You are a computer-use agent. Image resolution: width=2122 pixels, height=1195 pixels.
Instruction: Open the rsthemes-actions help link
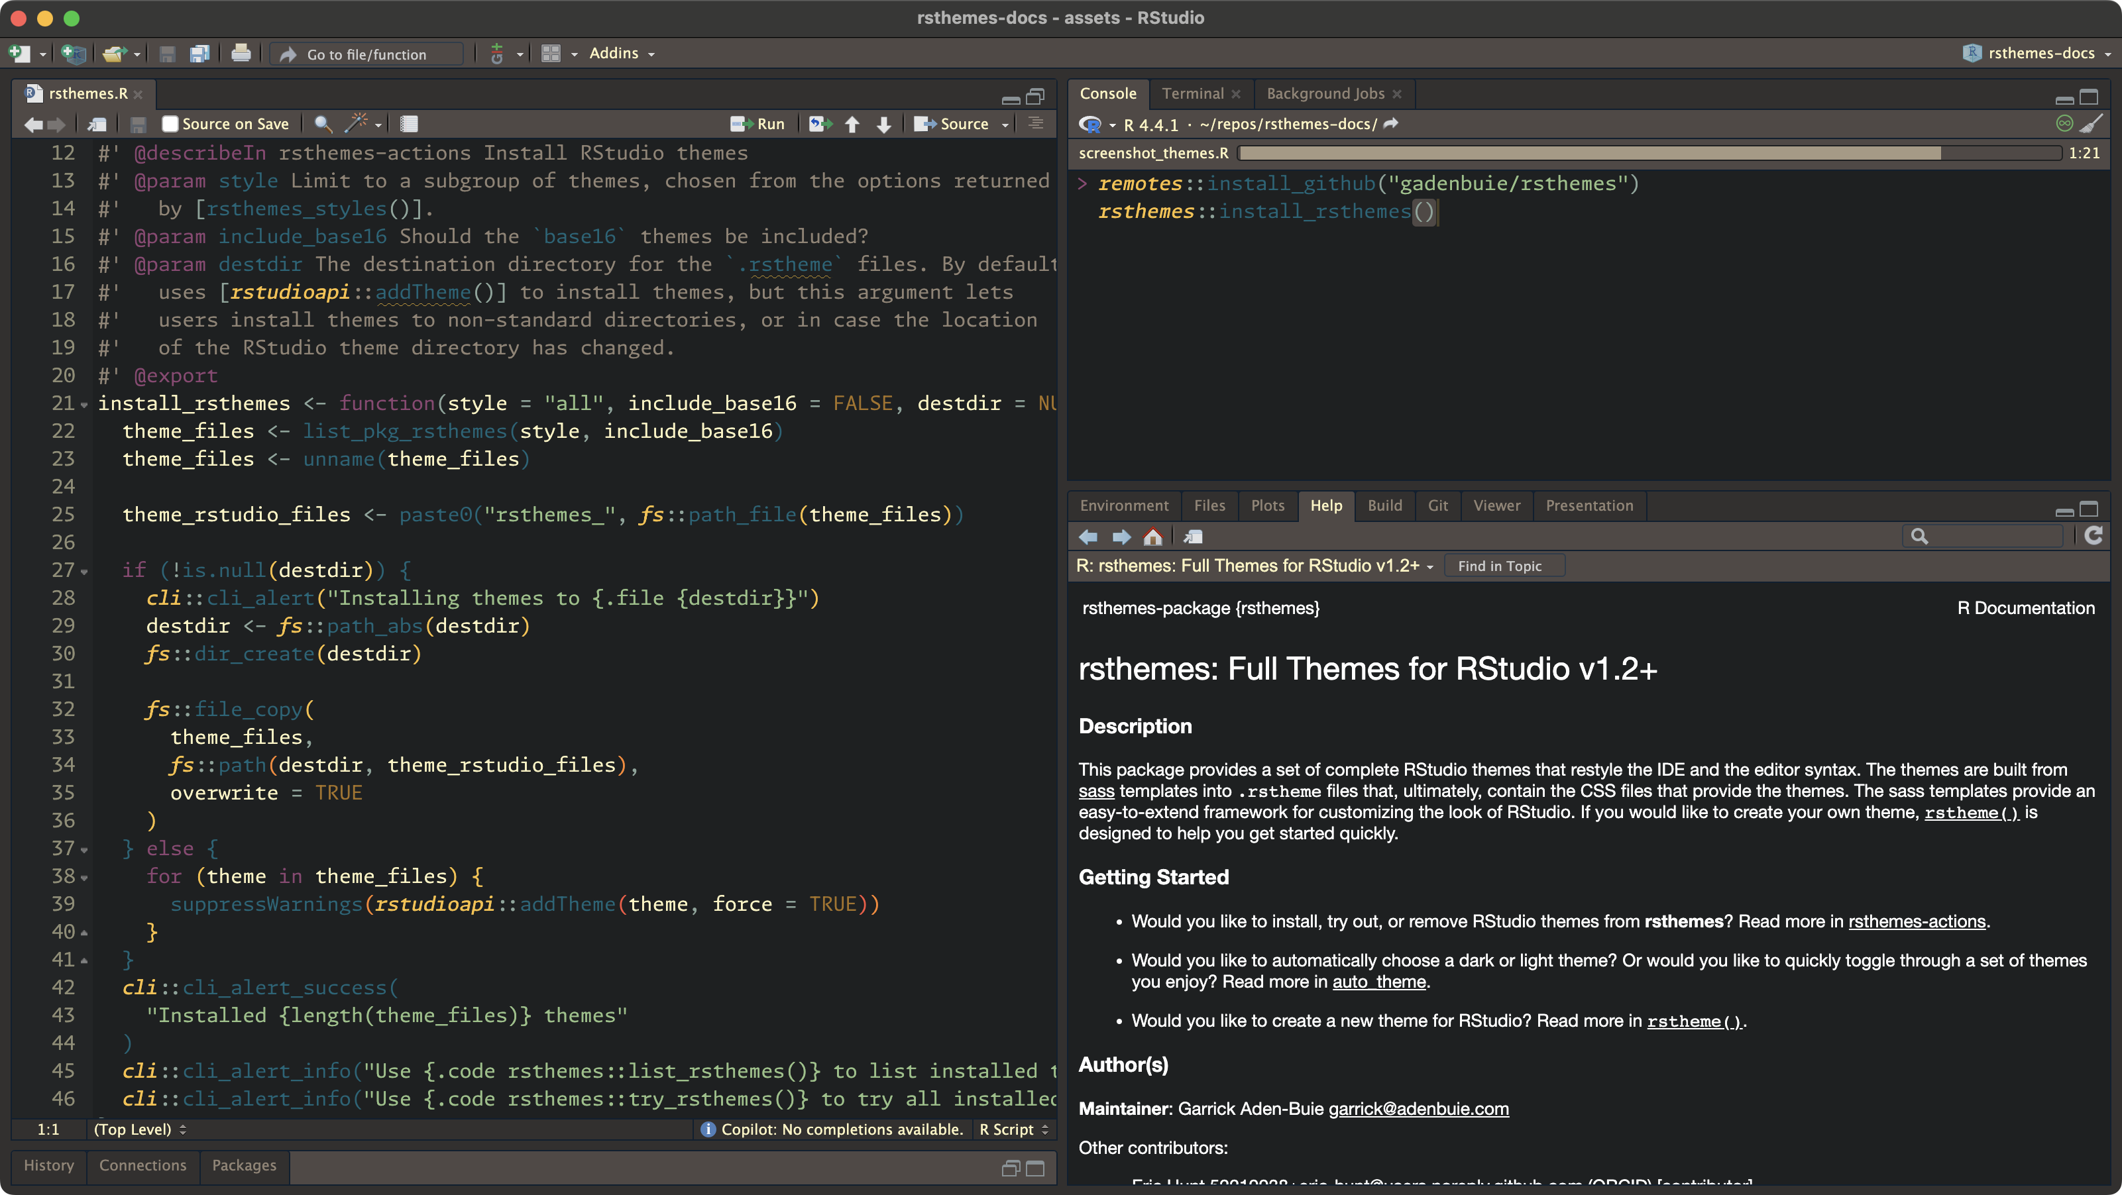1916,921
